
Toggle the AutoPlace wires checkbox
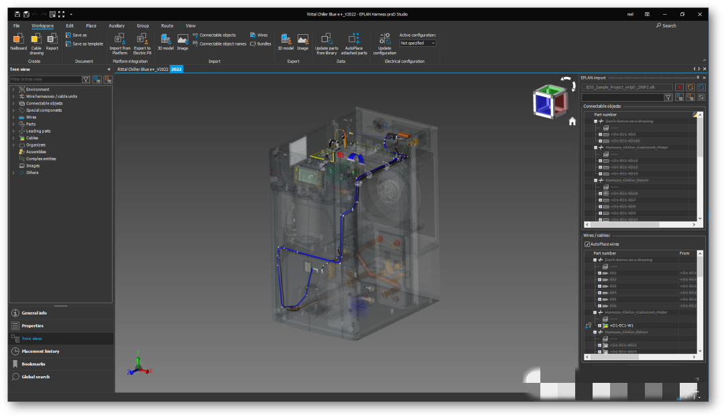pos(587,244)
